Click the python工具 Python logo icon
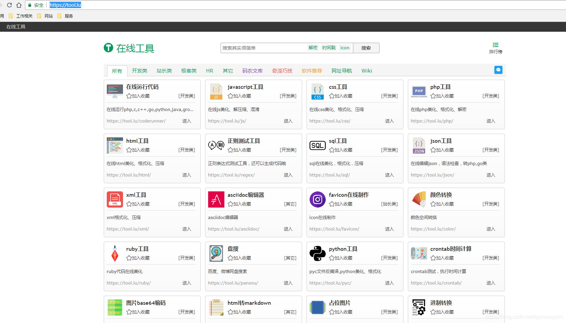The height and width of the screenshot is (323, 566). coord(318,253)
